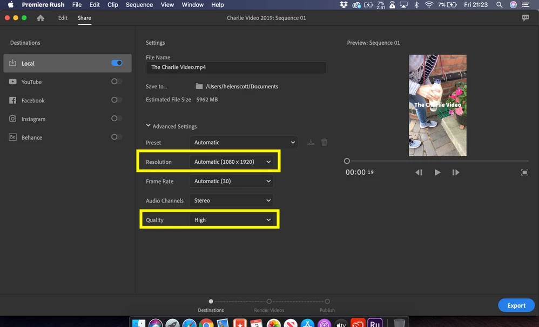
Task: Open the Preset dropdown
Action: click(244, 142)
